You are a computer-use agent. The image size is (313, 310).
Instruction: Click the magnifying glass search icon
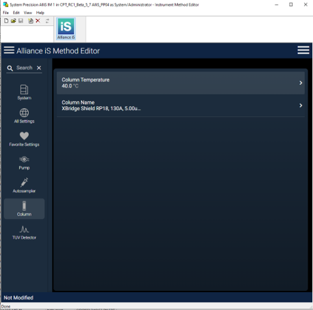tap(10, 68)
